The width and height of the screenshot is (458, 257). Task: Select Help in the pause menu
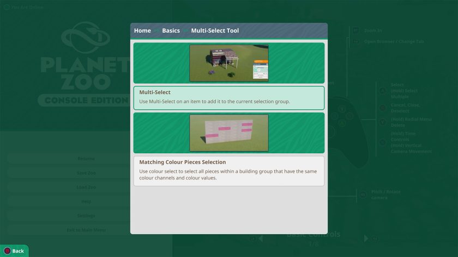point(86,202)
